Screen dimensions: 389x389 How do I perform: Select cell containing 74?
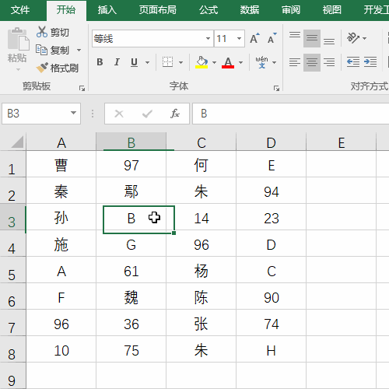pos(272,323)
